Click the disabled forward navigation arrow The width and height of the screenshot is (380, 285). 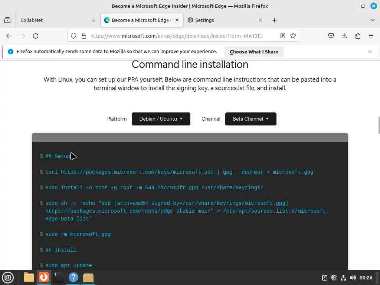click(x=22, y=36)
